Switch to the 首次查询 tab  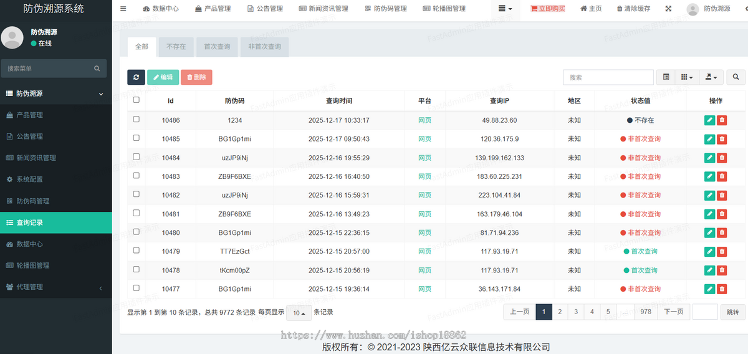pos(217,47)
